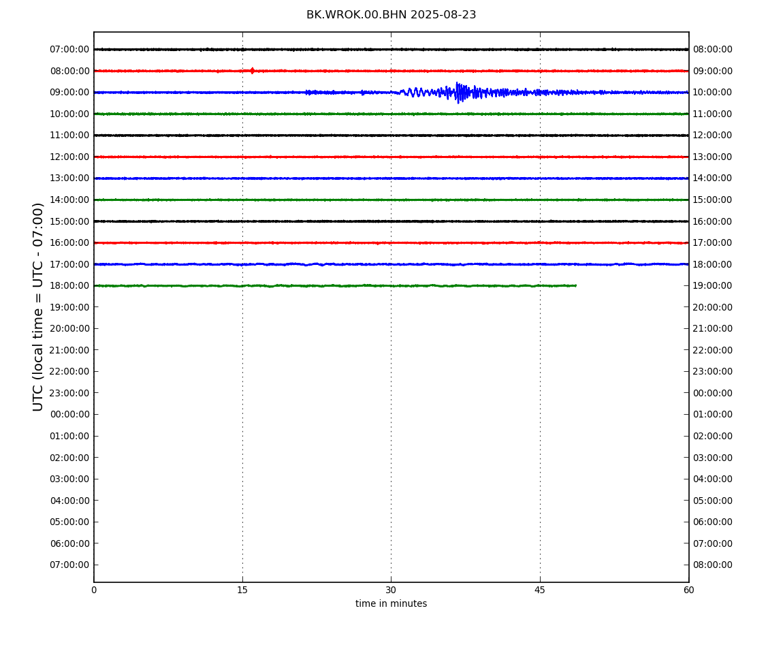Click the right-axis label 15:00:00
The width and height of the screenshot is (783, 647).
pyautogui.click(x=713, y=200)
